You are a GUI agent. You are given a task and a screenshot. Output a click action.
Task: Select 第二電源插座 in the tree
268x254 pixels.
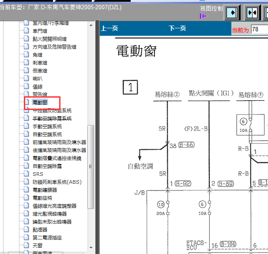(x=47, y=238)
